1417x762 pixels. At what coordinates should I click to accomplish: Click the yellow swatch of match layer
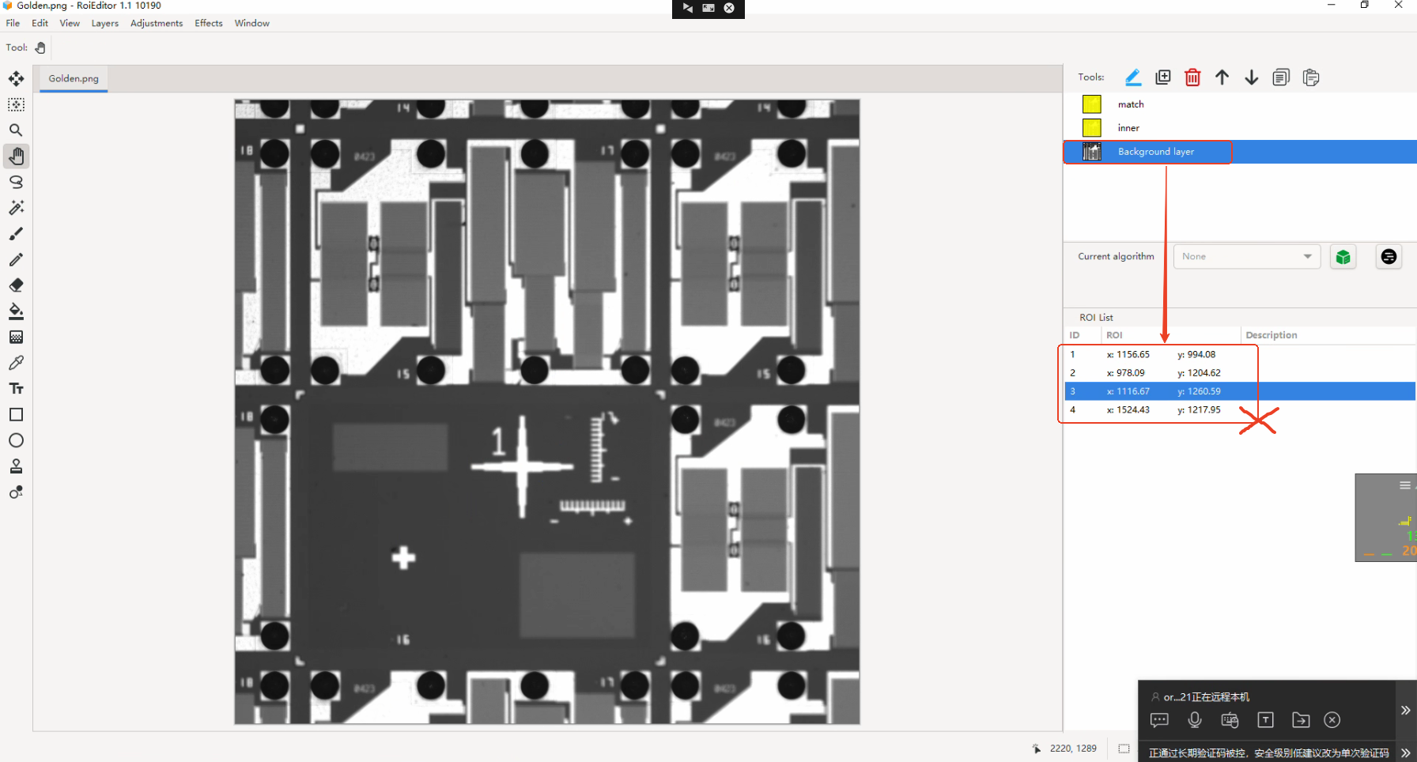1092,104
